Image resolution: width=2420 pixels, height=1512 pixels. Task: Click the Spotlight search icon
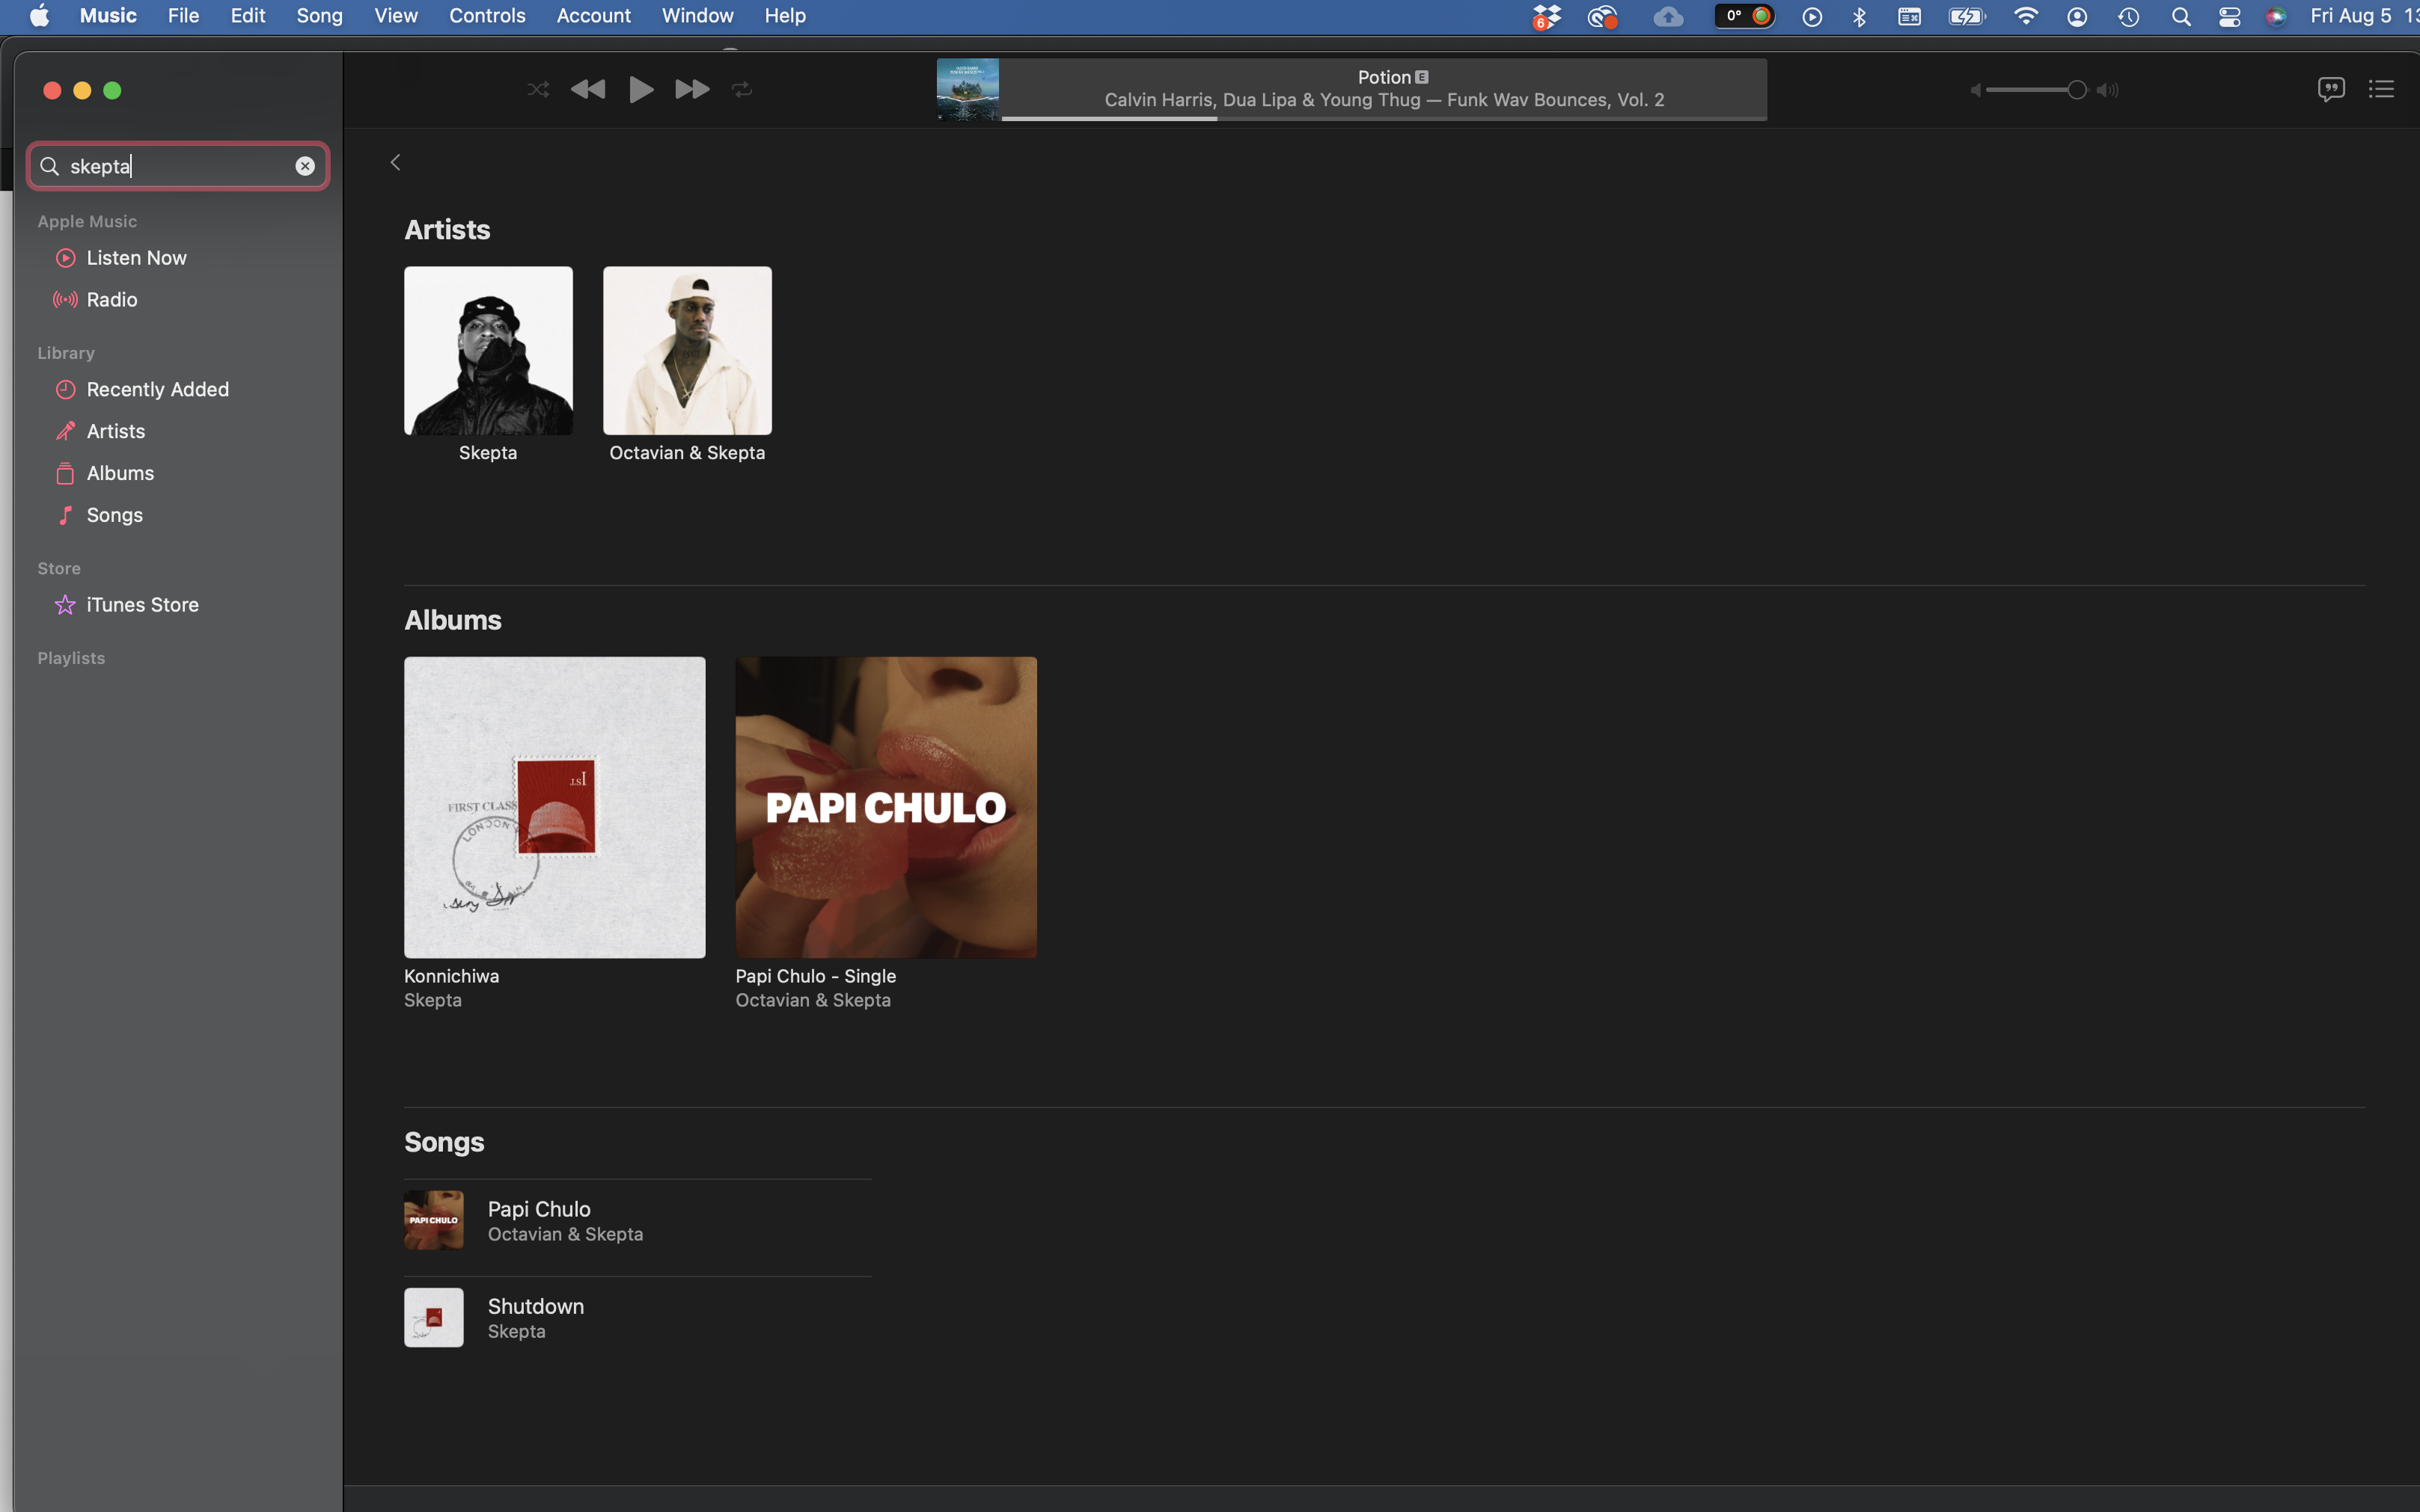pyautogui.click(x=2181, y=17)
